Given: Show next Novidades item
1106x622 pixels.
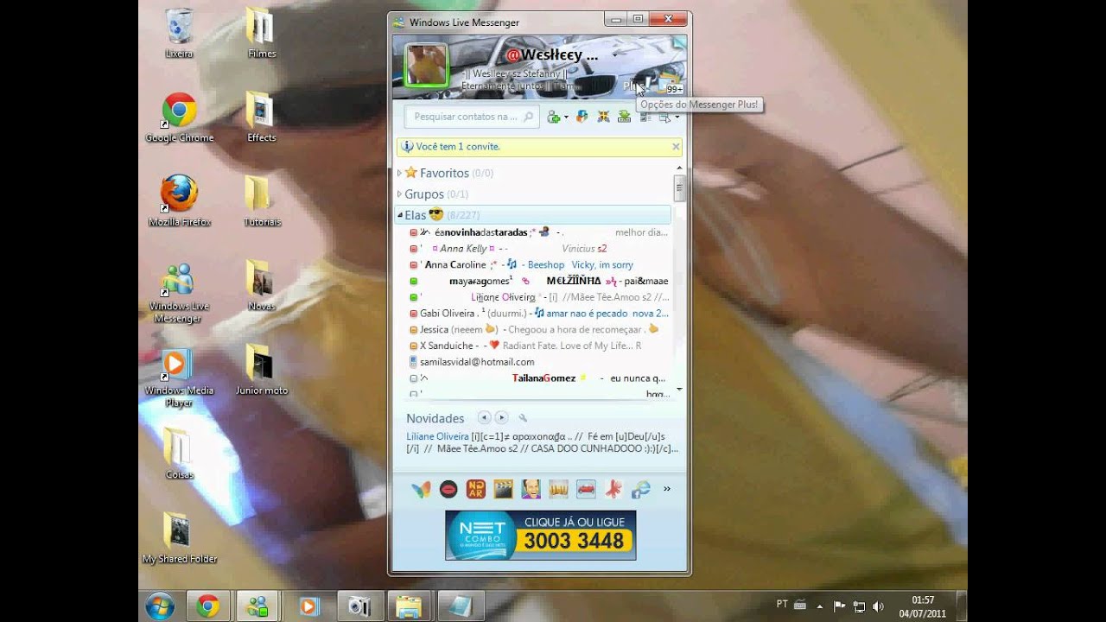Looking at the screenshot, I should coord(501,417).
